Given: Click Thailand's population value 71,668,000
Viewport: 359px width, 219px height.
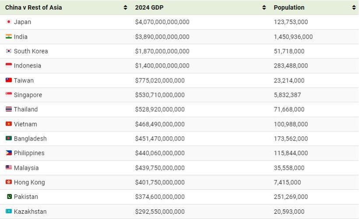Looking at the screenshot, I should point(289,109).
